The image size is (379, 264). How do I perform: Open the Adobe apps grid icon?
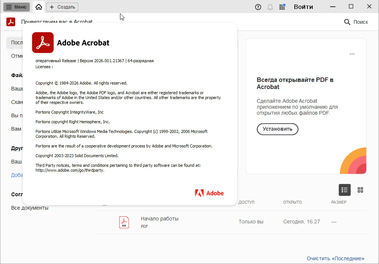[282, 7]
